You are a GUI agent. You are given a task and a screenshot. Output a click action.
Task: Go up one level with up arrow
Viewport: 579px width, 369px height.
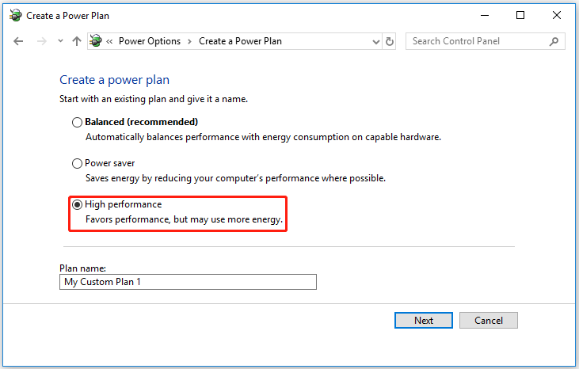coord(77,41)
